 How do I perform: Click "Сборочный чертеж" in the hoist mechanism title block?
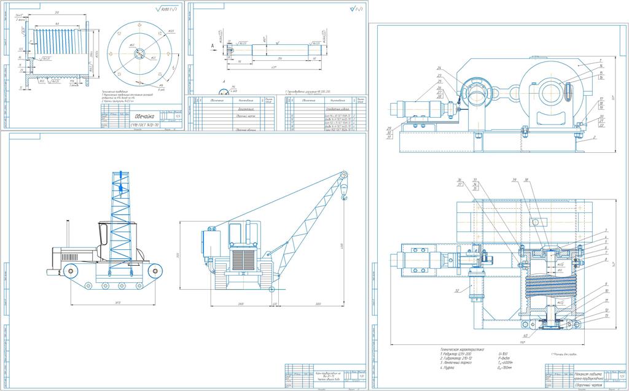[590, 384]
